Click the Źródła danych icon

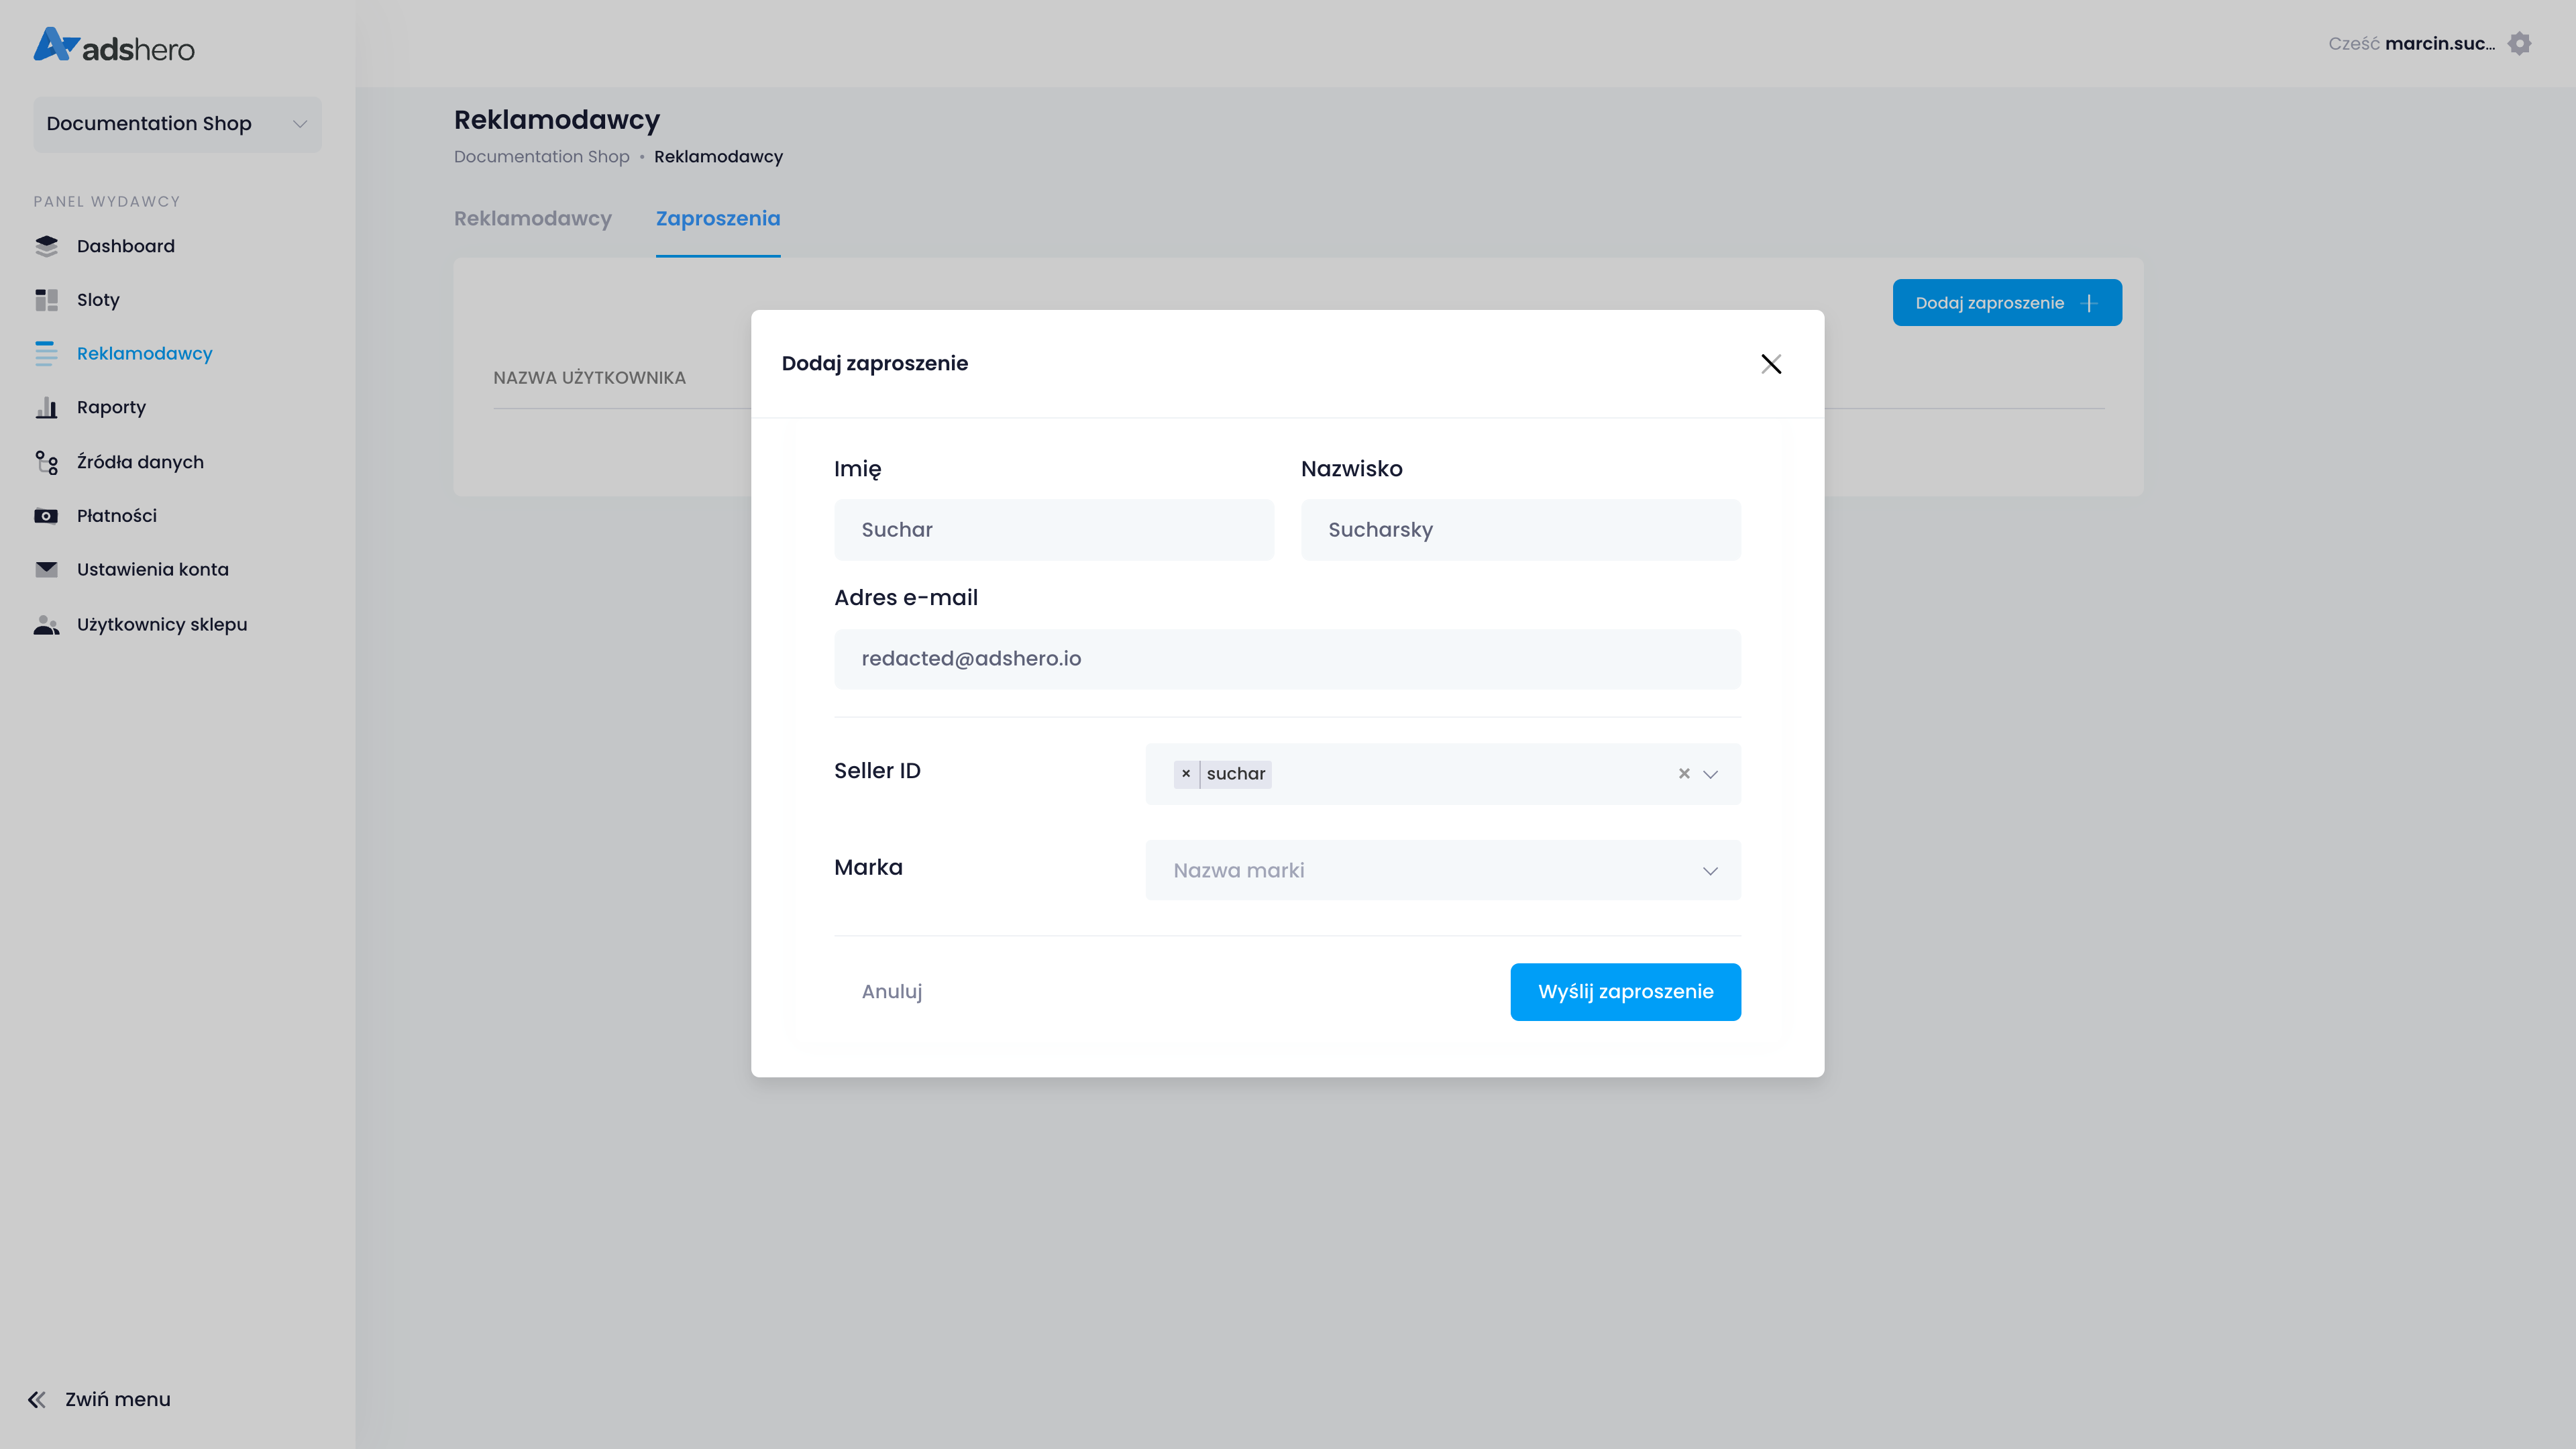[x=46, y=462]
